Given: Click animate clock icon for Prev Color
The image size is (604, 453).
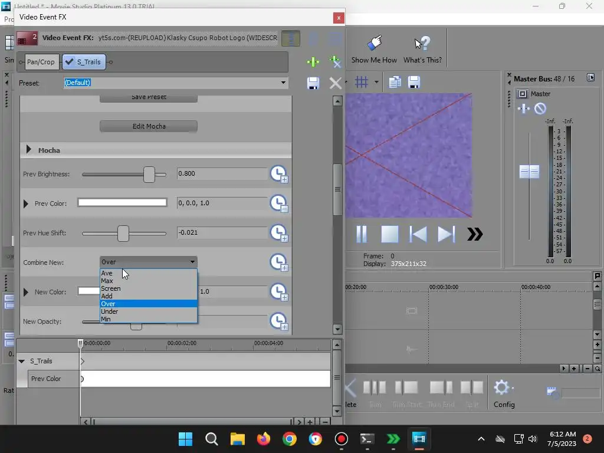Looking at the screenshot, I should (279, 203).
